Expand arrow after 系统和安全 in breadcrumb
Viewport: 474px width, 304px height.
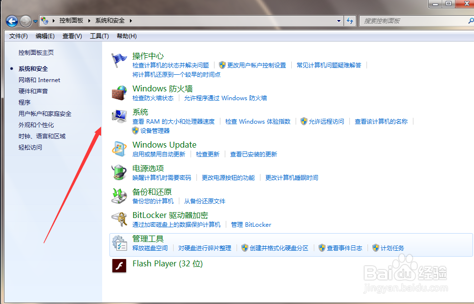click(x=130, y=21)
